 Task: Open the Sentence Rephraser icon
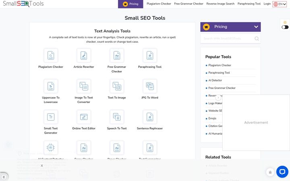[x=150, y=117]
